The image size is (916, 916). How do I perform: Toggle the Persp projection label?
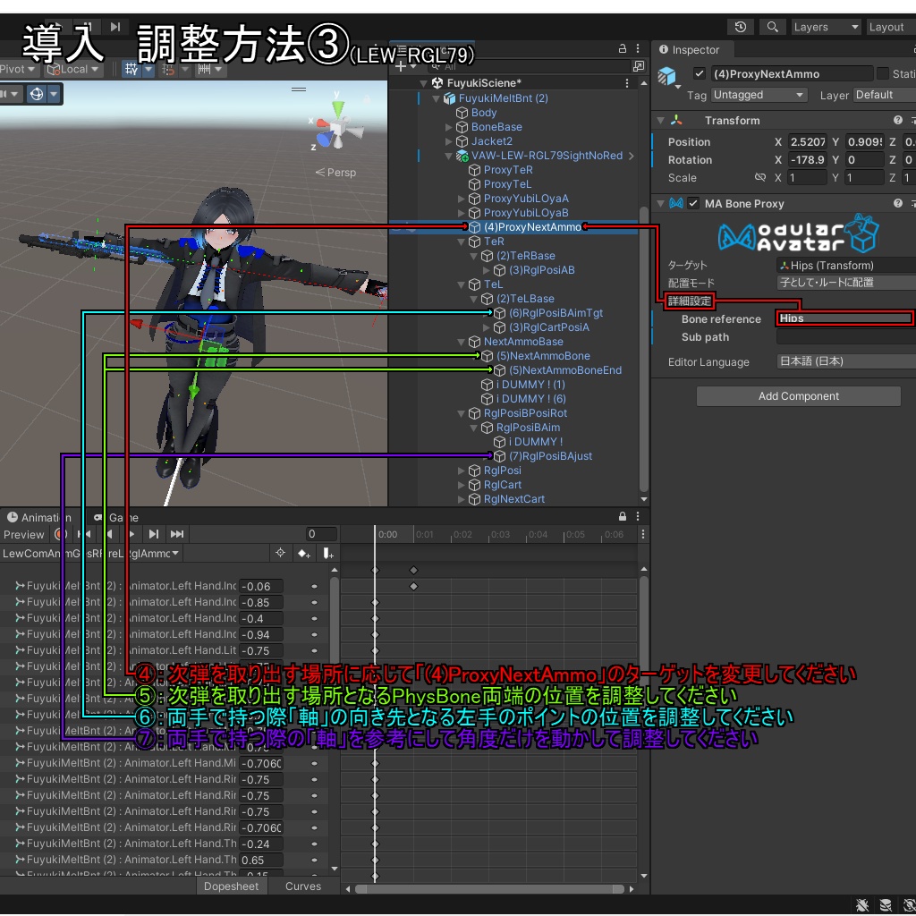point(335,173)
